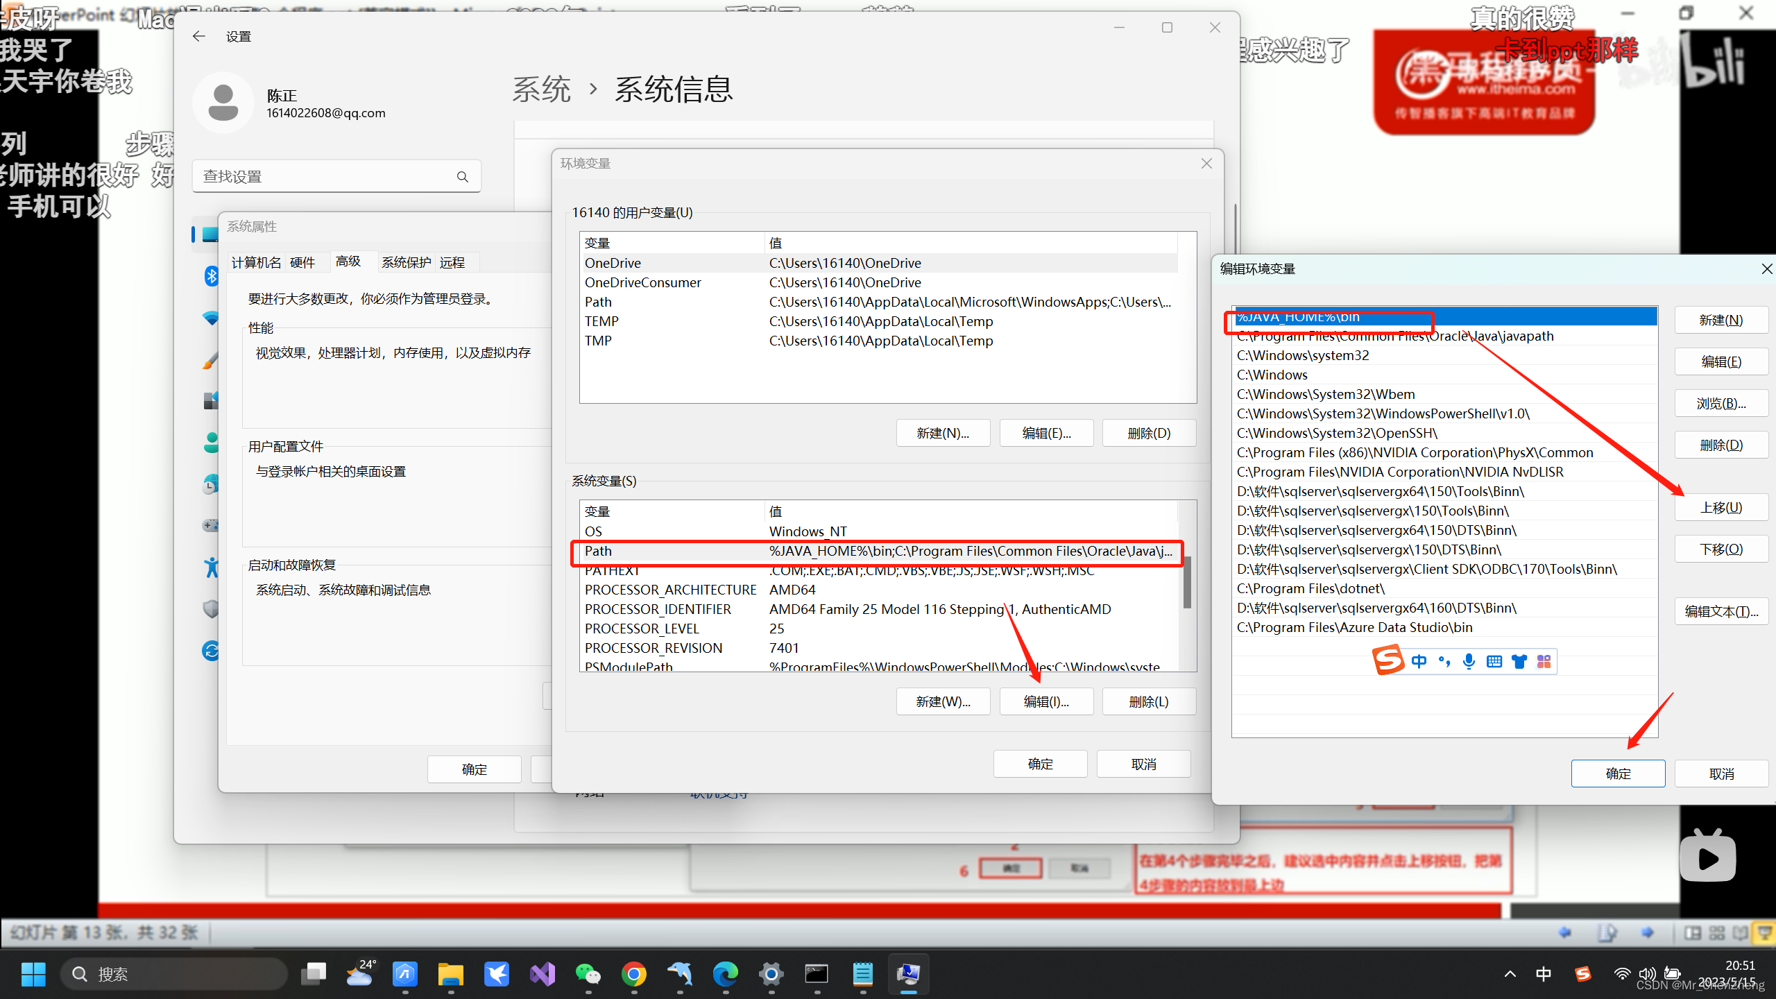Open the network Wi-Fi sidebar icon
This screenshot has width=1776, height=999.
click(211, 318)
